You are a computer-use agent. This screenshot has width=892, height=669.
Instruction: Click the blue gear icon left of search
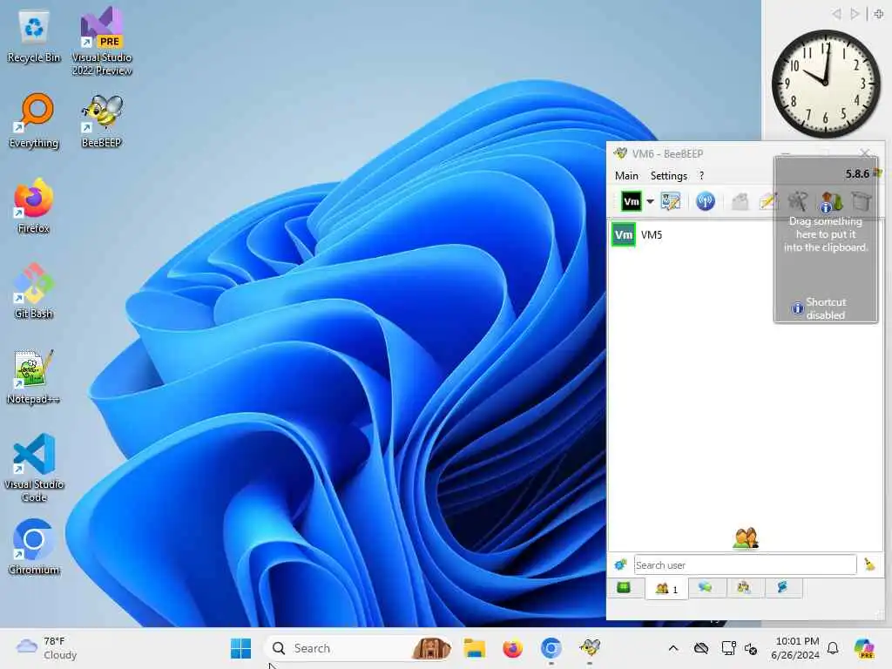pyautogui.click(x=620, y=564)
